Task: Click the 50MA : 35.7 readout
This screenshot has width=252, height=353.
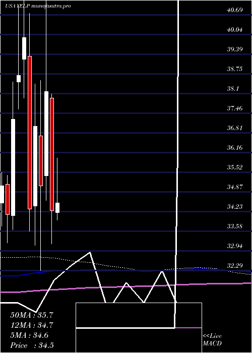Action: click(x=32, y=315)
